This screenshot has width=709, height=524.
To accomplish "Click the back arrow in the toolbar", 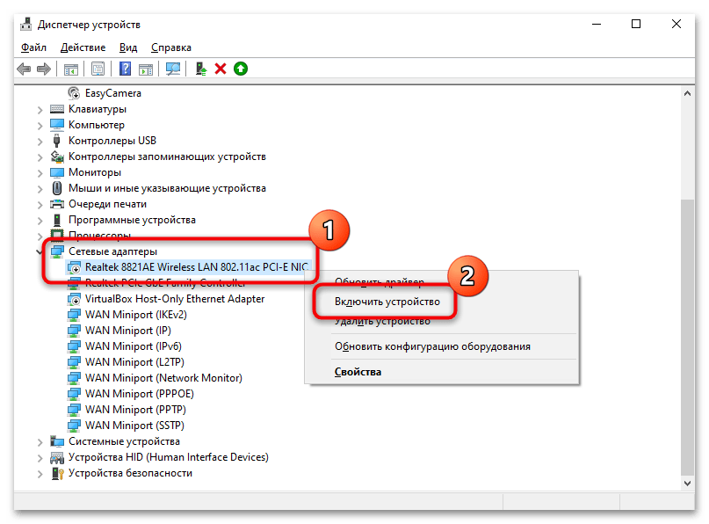I will coord(24,69).
